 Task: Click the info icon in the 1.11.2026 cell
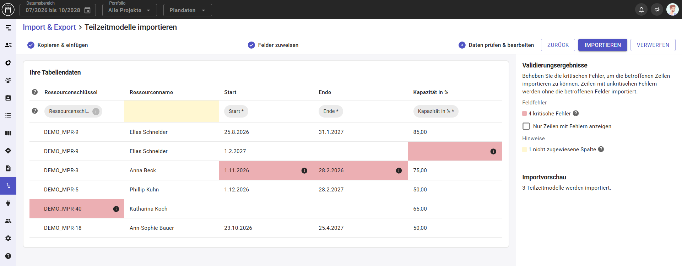pos(304,170)
